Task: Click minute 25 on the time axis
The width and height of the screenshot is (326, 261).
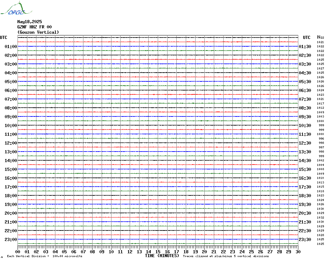Action: [251, 252]
